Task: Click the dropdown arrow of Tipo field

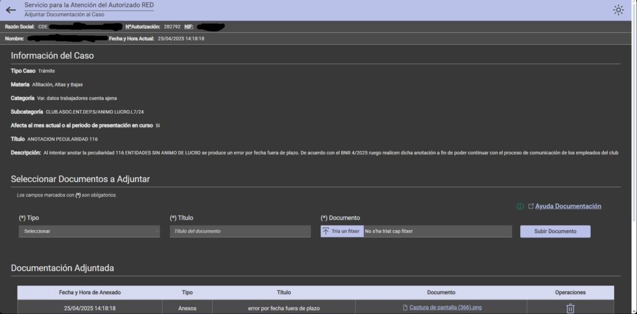Action: (156, 231)
